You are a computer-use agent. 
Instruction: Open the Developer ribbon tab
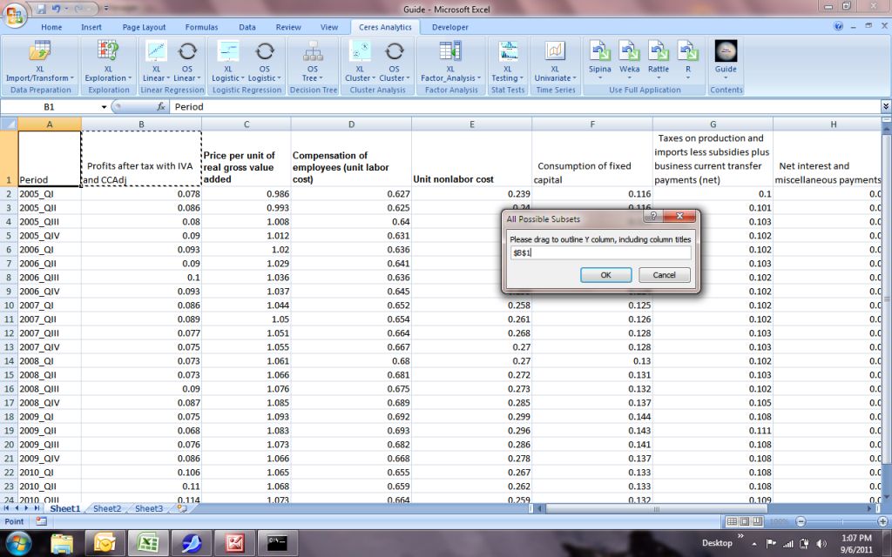pyautogui.click(x=450, y=27)
